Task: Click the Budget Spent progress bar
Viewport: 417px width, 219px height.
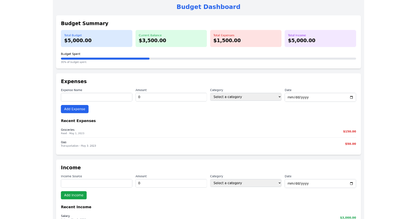Action: point(208,58)
